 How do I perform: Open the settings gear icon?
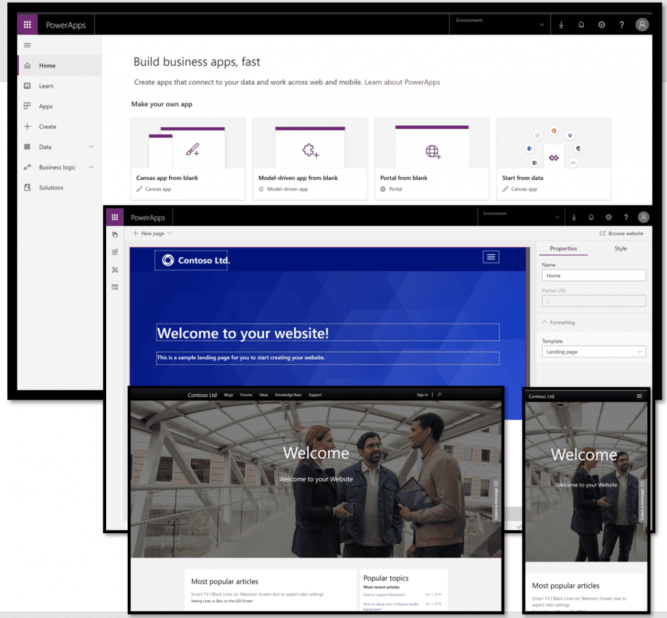(x=601, y=24)
